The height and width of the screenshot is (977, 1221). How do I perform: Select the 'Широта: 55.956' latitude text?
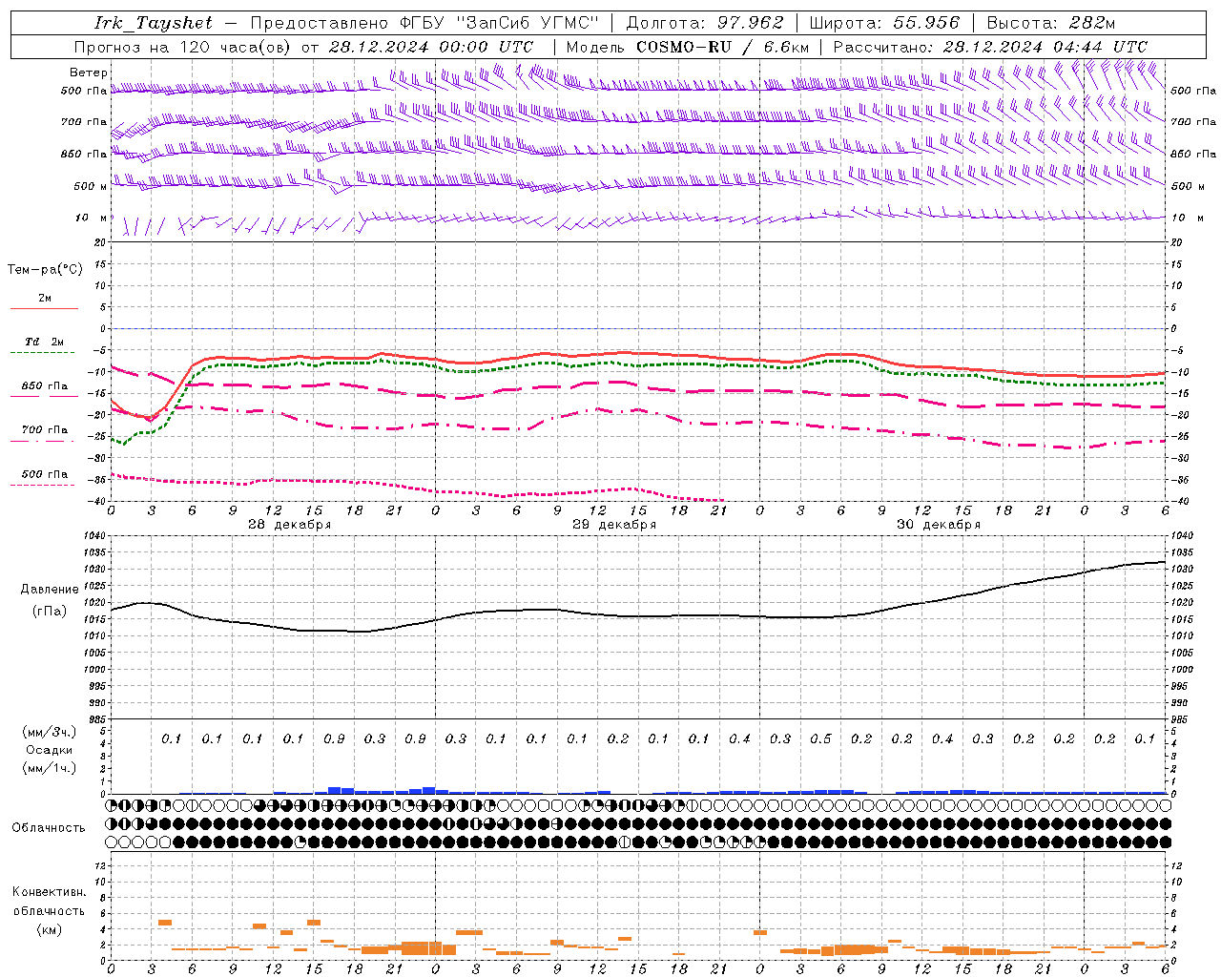pyautogui.click(x=884, y=23)
